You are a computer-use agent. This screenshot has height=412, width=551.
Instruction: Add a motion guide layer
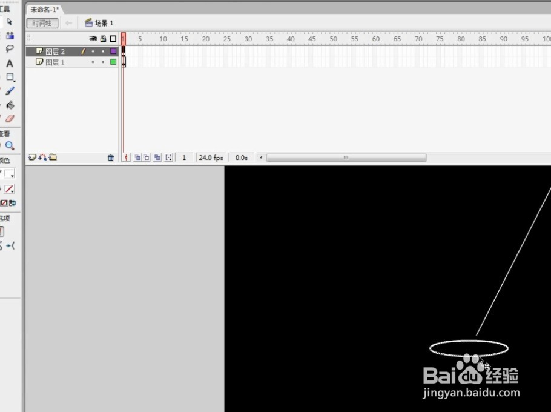[42, 158]
